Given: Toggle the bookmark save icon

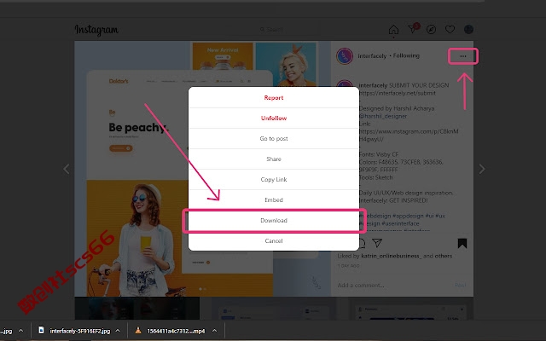Looking at the screenshot, I should point(462,243).
